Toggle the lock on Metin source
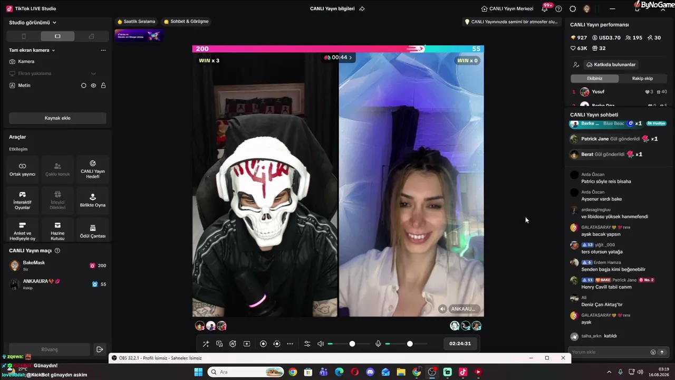This screenshot has height=380, width=675. click(x=103, y=85)
